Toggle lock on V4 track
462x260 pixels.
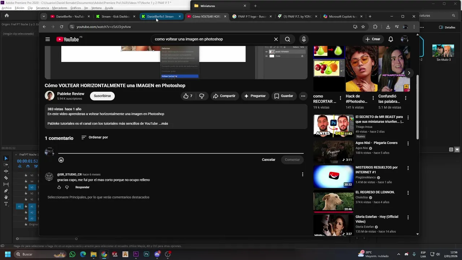(26, 181)
